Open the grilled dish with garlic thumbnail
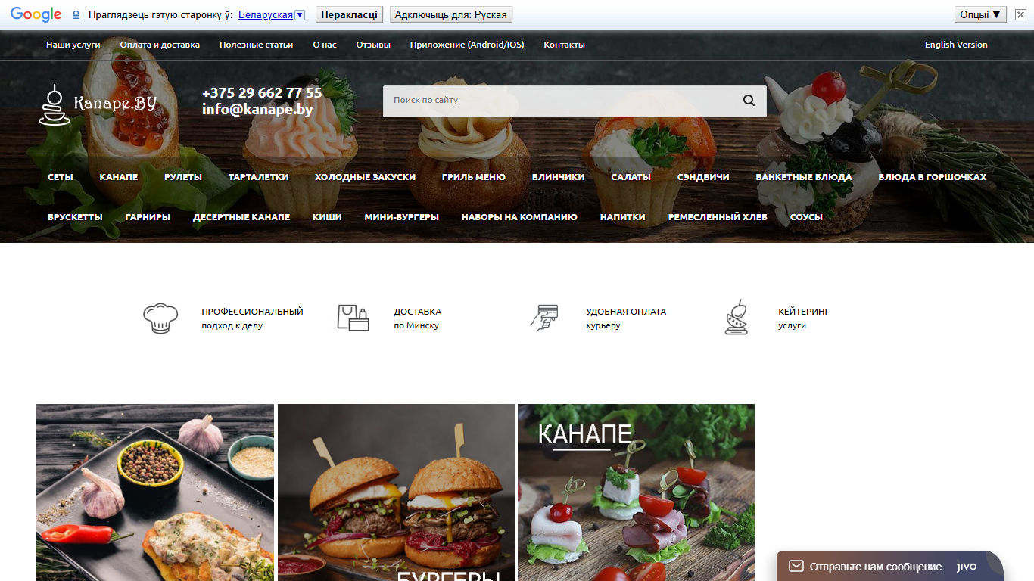The image size is (1034, 581). [155, 492]
